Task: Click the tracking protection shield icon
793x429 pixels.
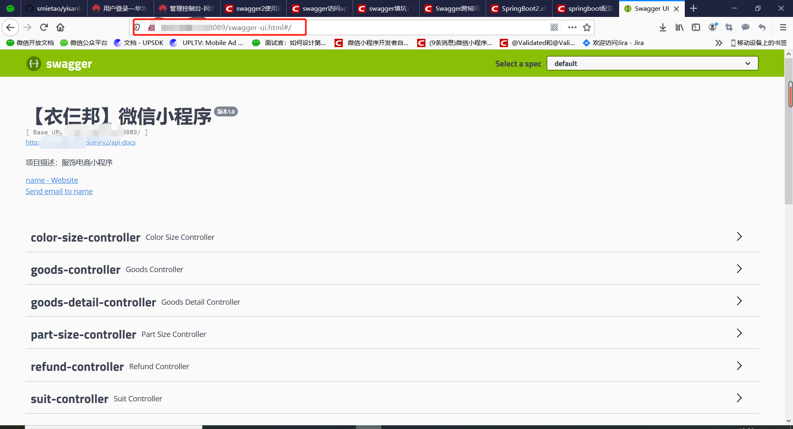Action: click(137, 27)
